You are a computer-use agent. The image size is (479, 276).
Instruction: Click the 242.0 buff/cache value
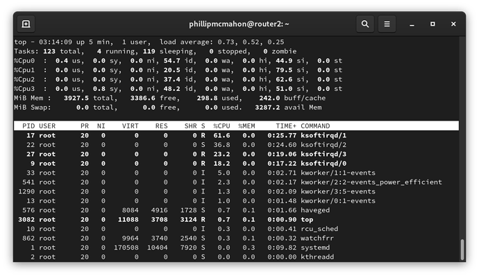269,98
